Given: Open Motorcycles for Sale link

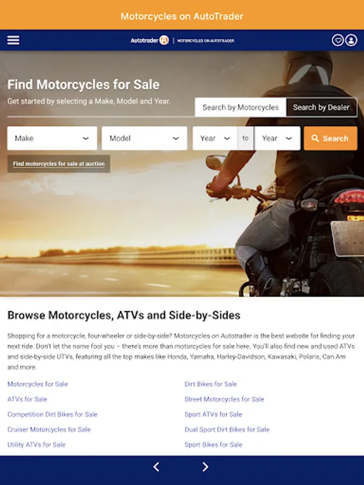Looking at the screenshot, I should coord(37,384).
